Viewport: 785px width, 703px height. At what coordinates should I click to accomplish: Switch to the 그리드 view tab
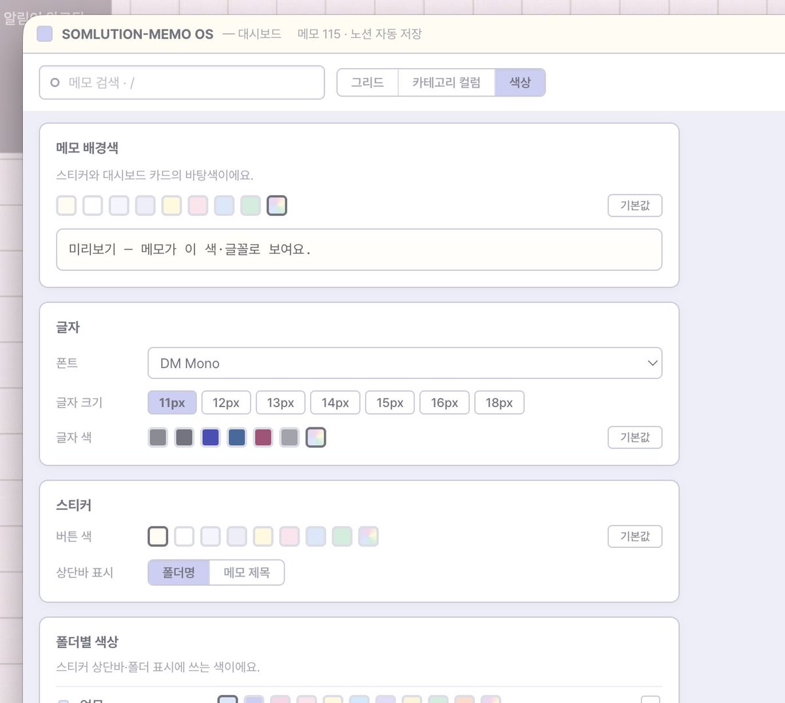[x=368, y=82]
